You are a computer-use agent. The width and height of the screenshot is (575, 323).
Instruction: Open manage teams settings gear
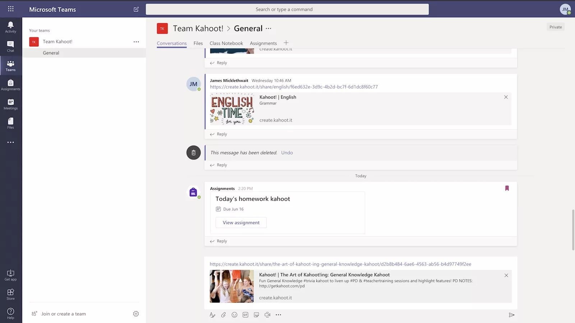(x=136, y=314)
